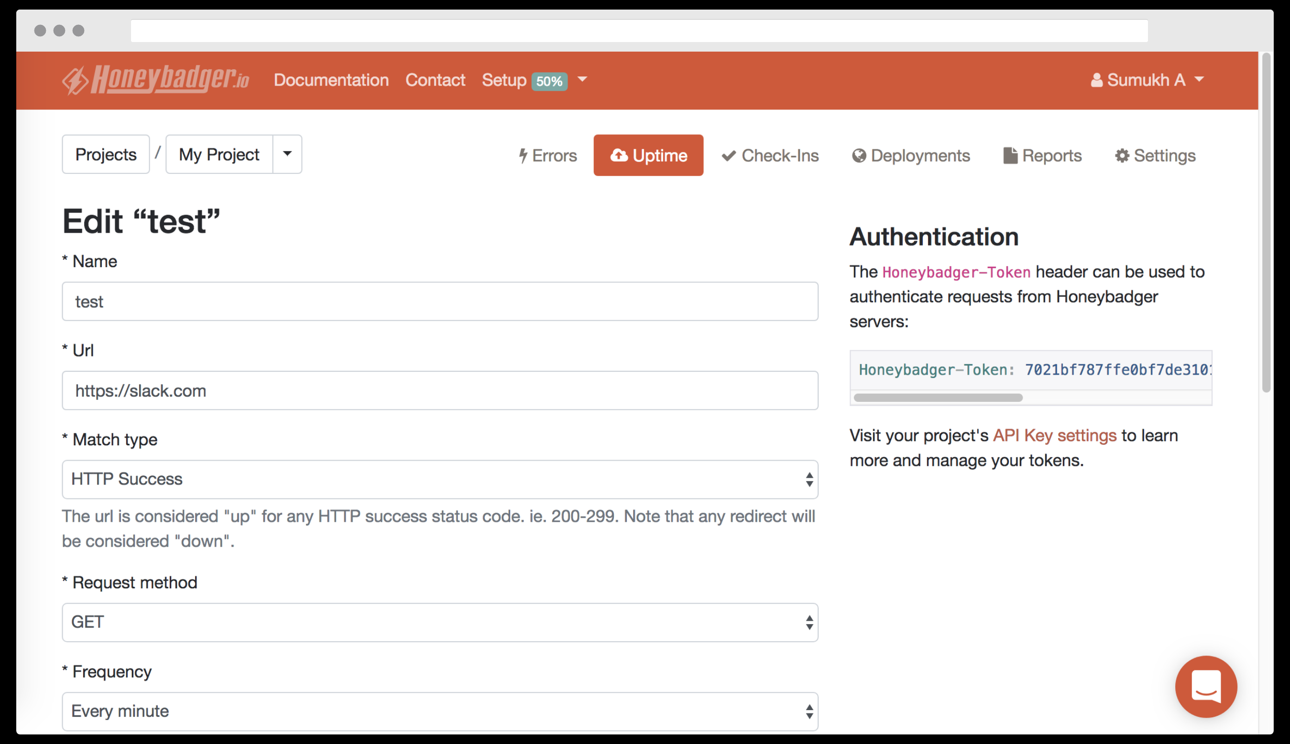Click the token box horizontal scrollbar
1290x744 pixels.
[938, 398]
